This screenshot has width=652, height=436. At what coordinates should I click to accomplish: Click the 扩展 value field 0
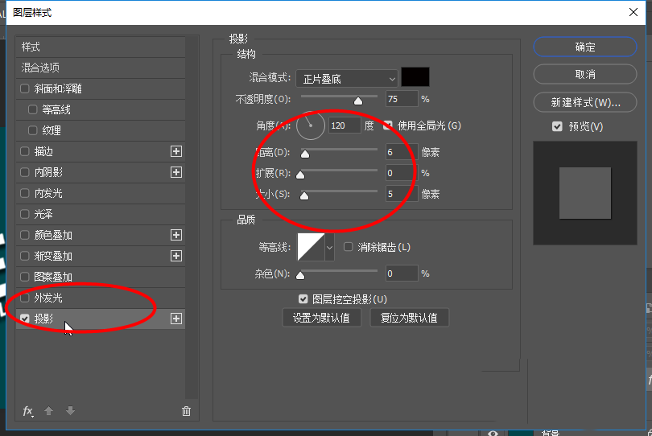[402, 173]
